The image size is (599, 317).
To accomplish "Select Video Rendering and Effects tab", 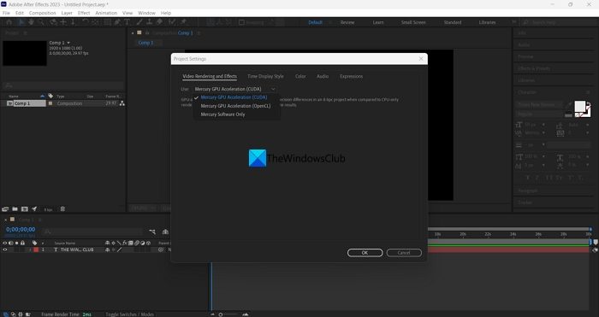I will tap(210, 76).
